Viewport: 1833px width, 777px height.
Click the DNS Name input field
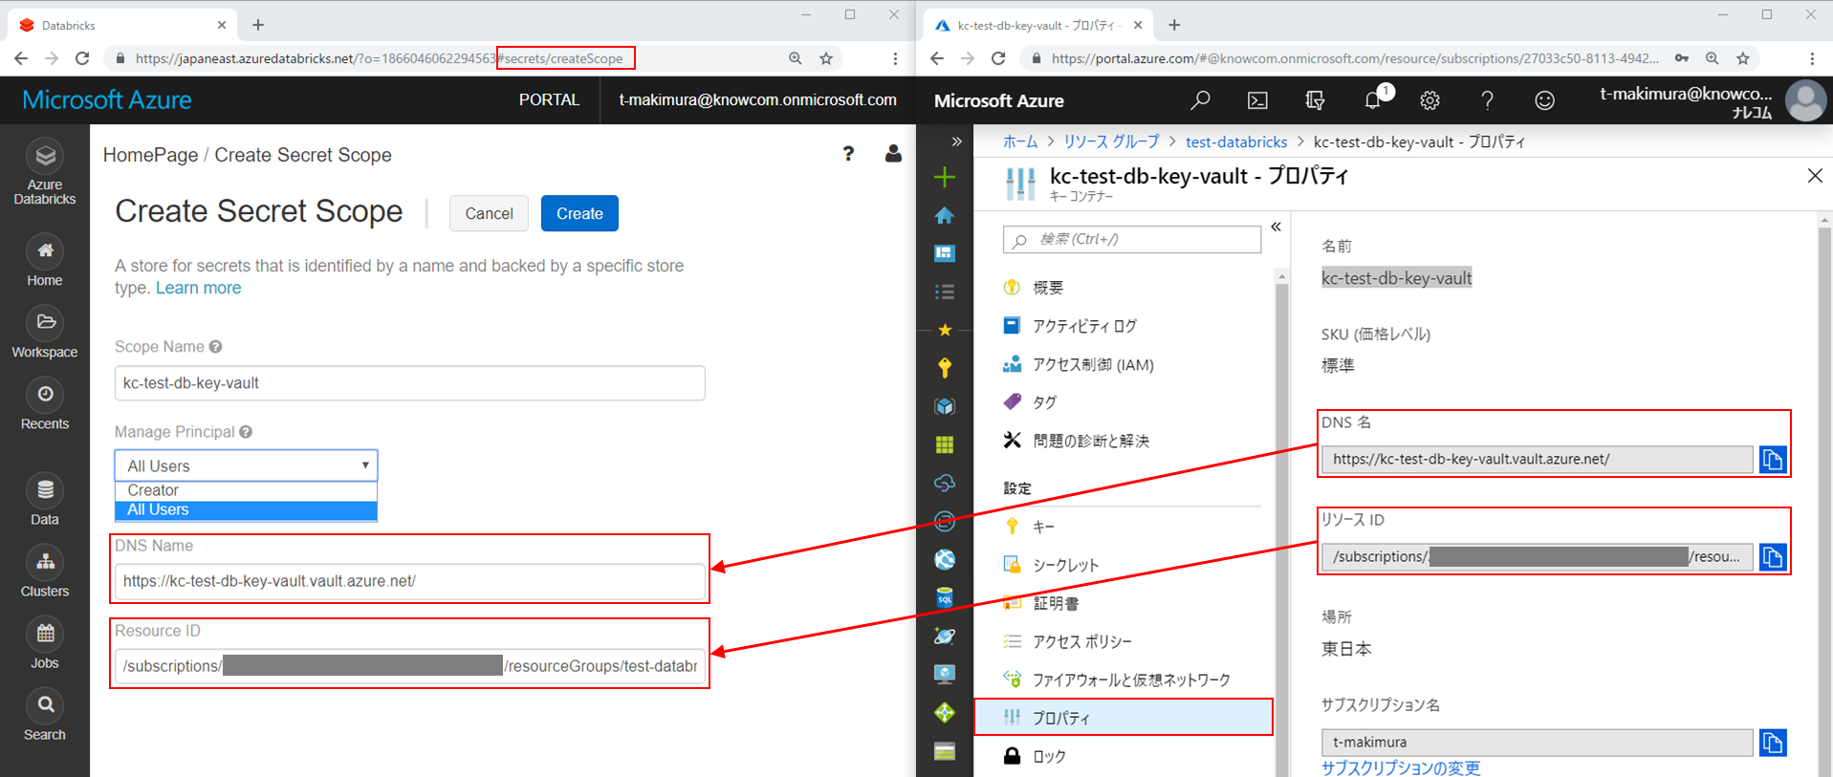(x=410, y=581)
